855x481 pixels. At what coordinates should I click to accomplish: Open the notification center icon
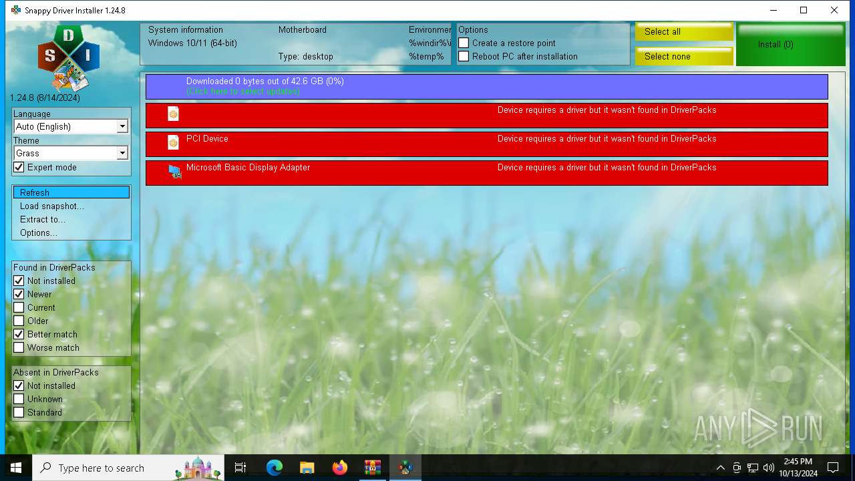(833, 468)
